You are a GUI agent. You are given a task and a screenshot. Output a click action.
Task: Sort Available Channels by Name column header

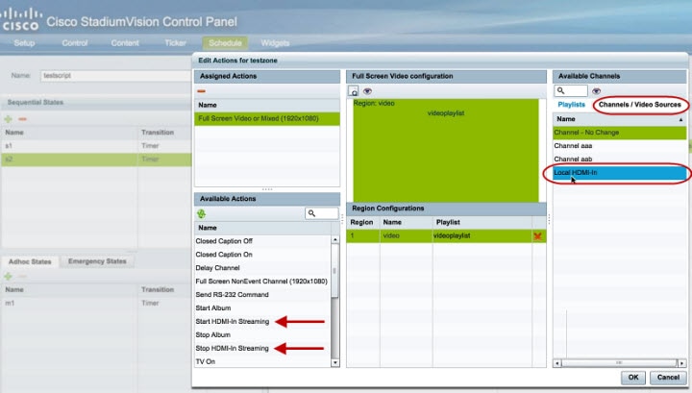click(x=620, y=119)
